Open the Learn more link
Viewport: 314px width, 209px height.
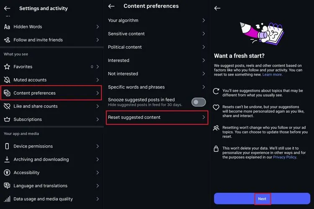[x=273, y=74]
